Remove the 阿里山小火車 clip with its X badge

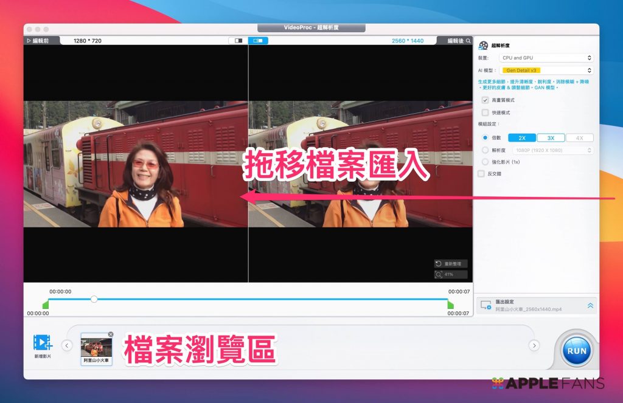pos(110,334)
